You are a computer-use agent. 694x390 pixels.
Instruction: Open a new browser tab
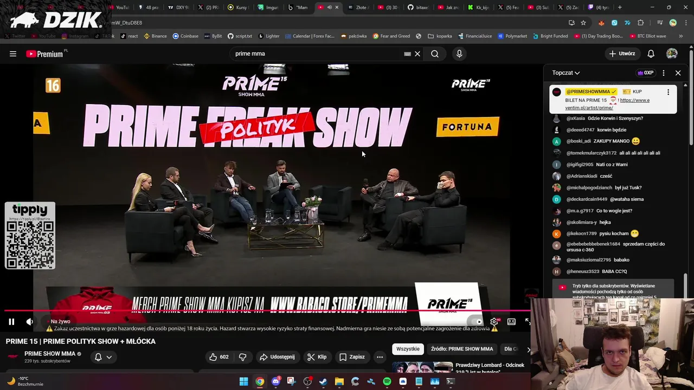coord(620,8)
